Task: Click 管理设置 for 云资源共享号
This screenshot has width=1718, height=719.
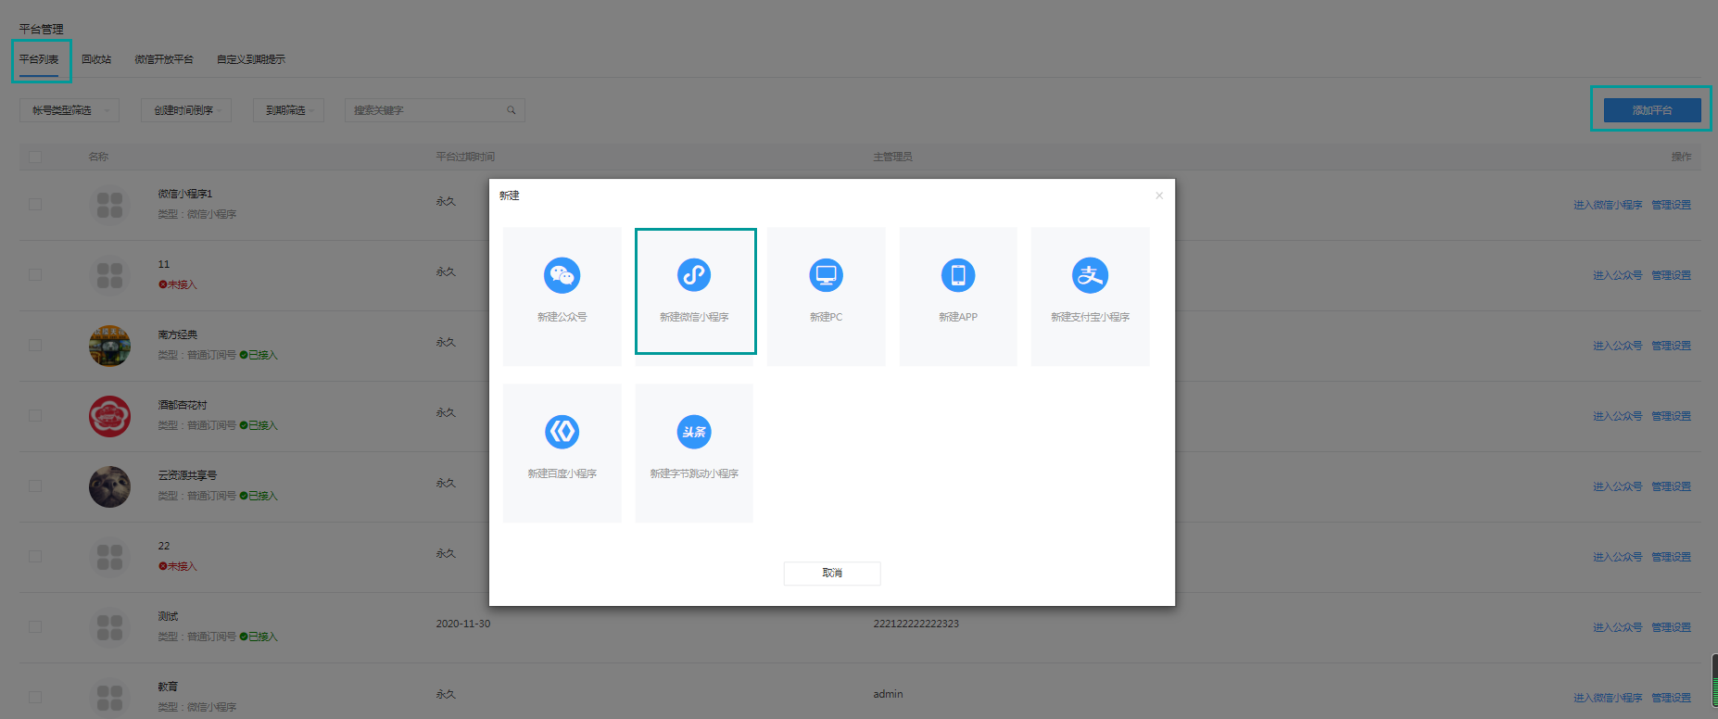Action: 1671,486
